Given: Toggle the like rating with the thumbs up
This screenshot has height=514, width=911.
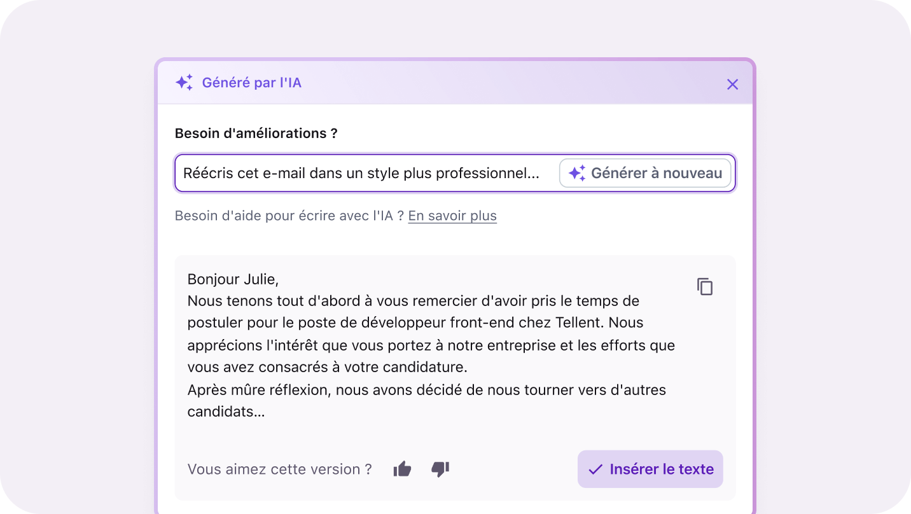Looking at the screenshot, I should point(401,468).
